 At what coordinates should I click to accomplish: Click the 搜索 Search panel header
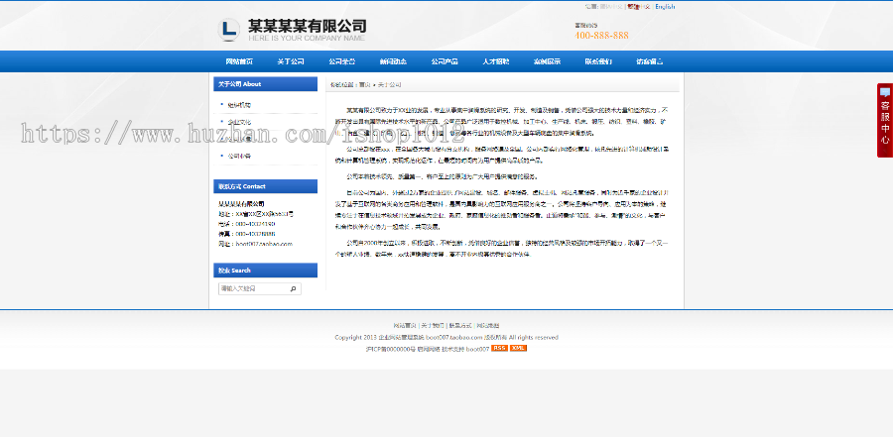(265, 271)
